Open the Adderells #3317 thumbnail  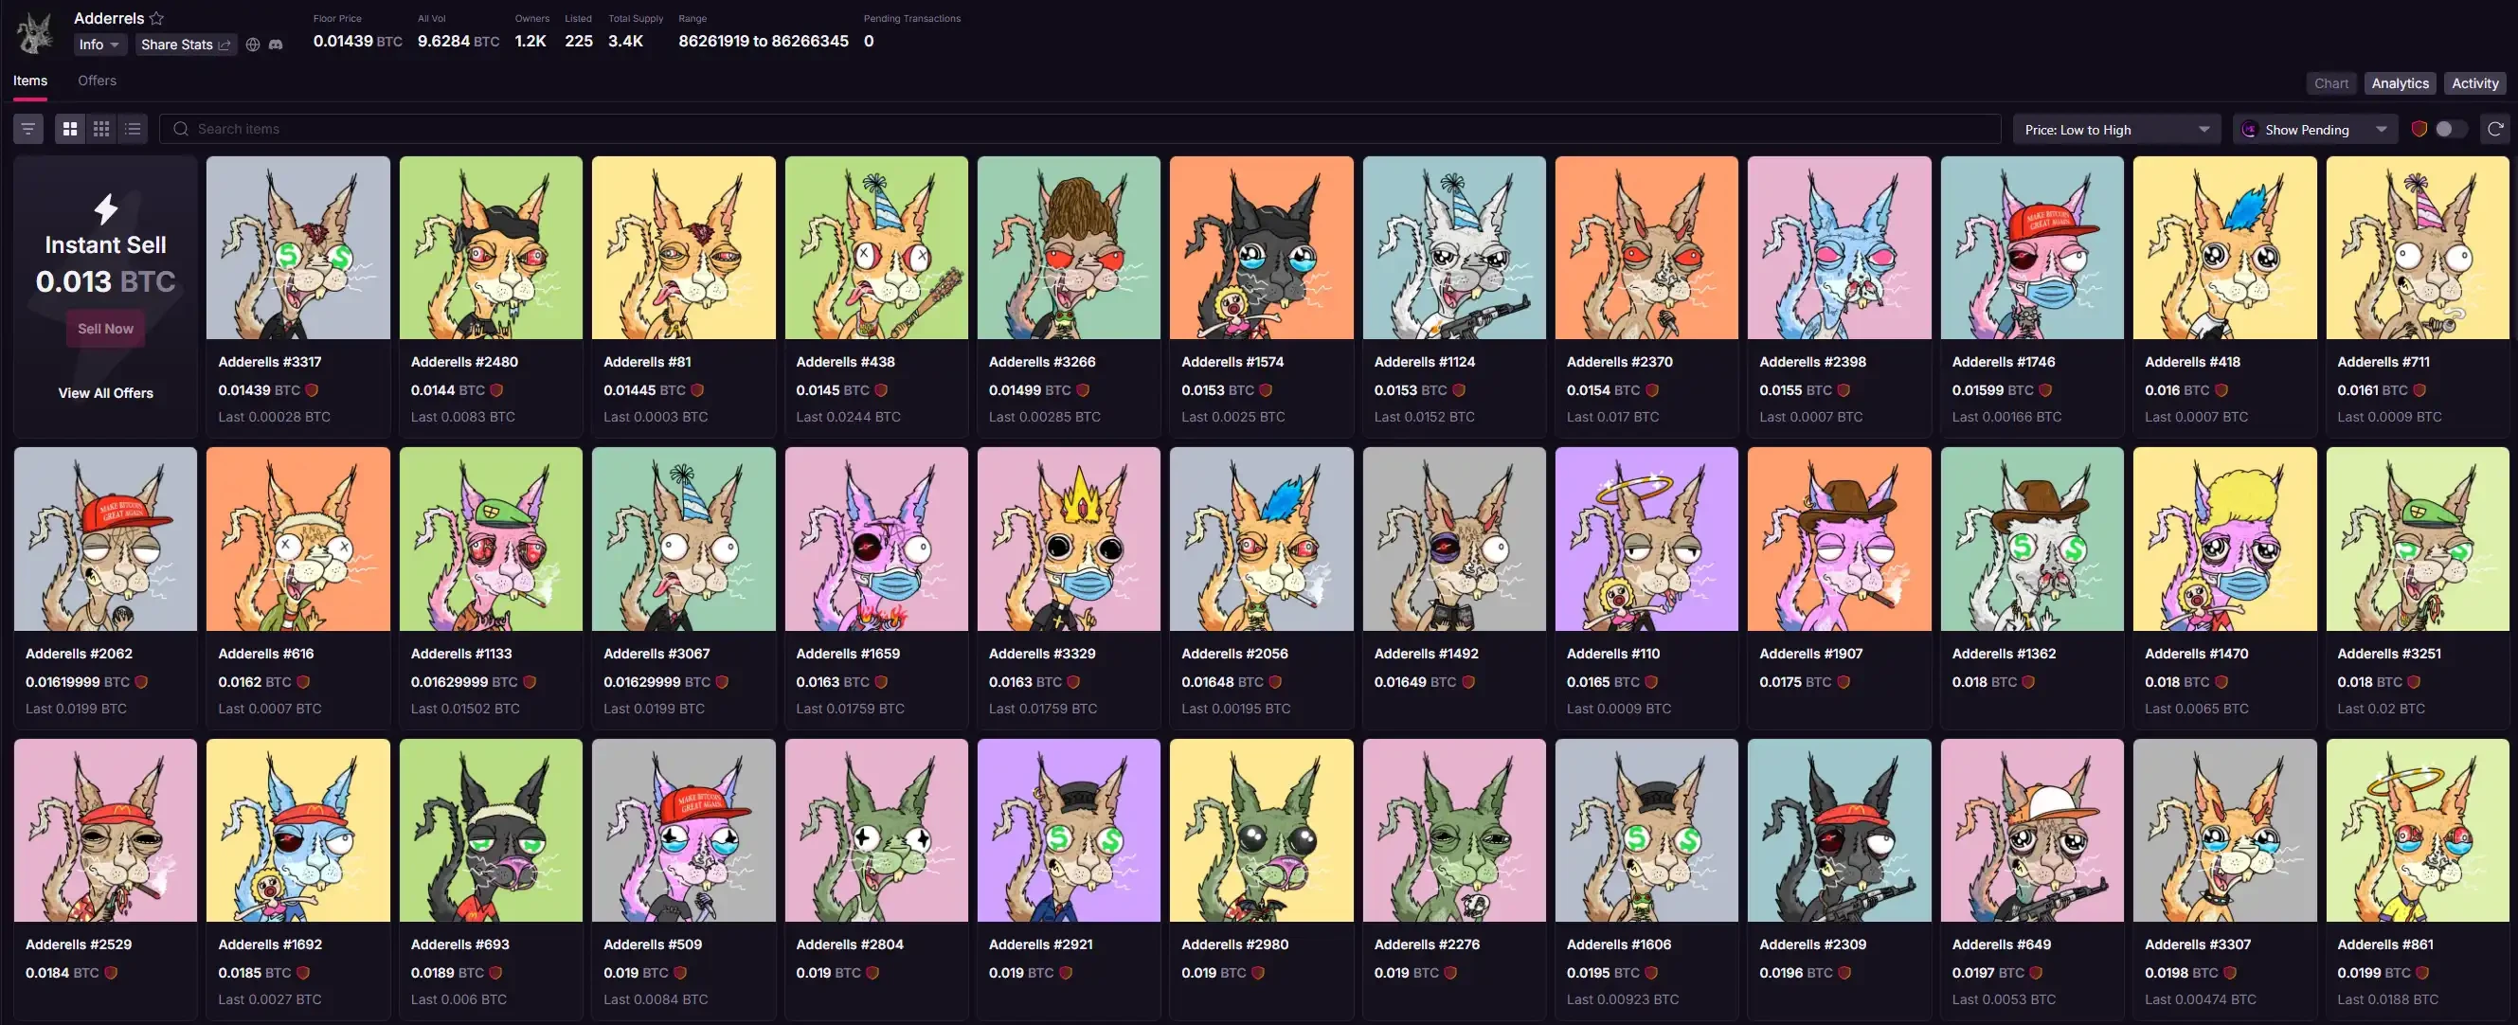[x=298, y=248]
